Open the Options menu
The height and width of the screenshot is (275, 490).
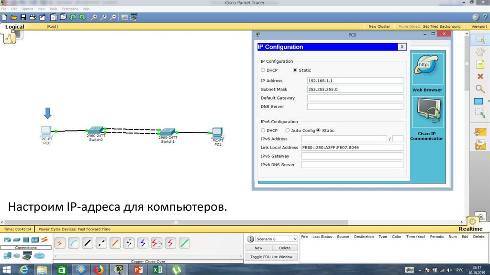(x=27, y=9)
